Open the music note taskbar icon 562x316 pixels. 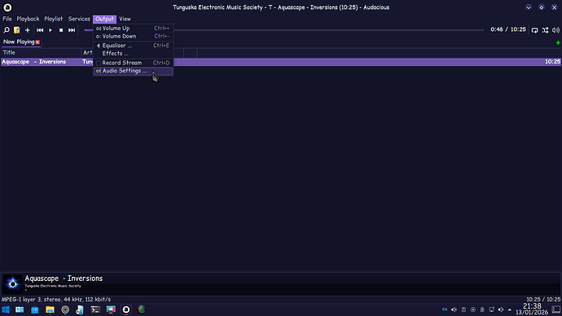point(80,309)
